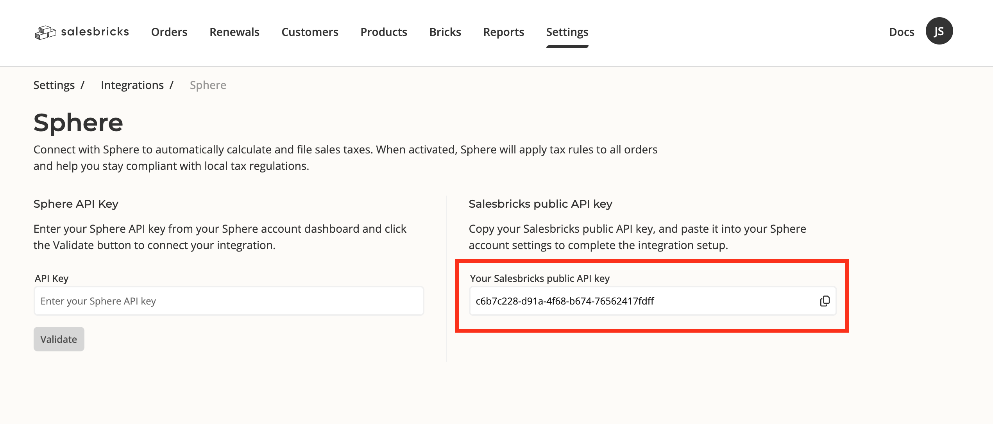This screenshot has width=993, height=424.
Task: Switch to the Bricks section
Action: click(x=445, y=32)
